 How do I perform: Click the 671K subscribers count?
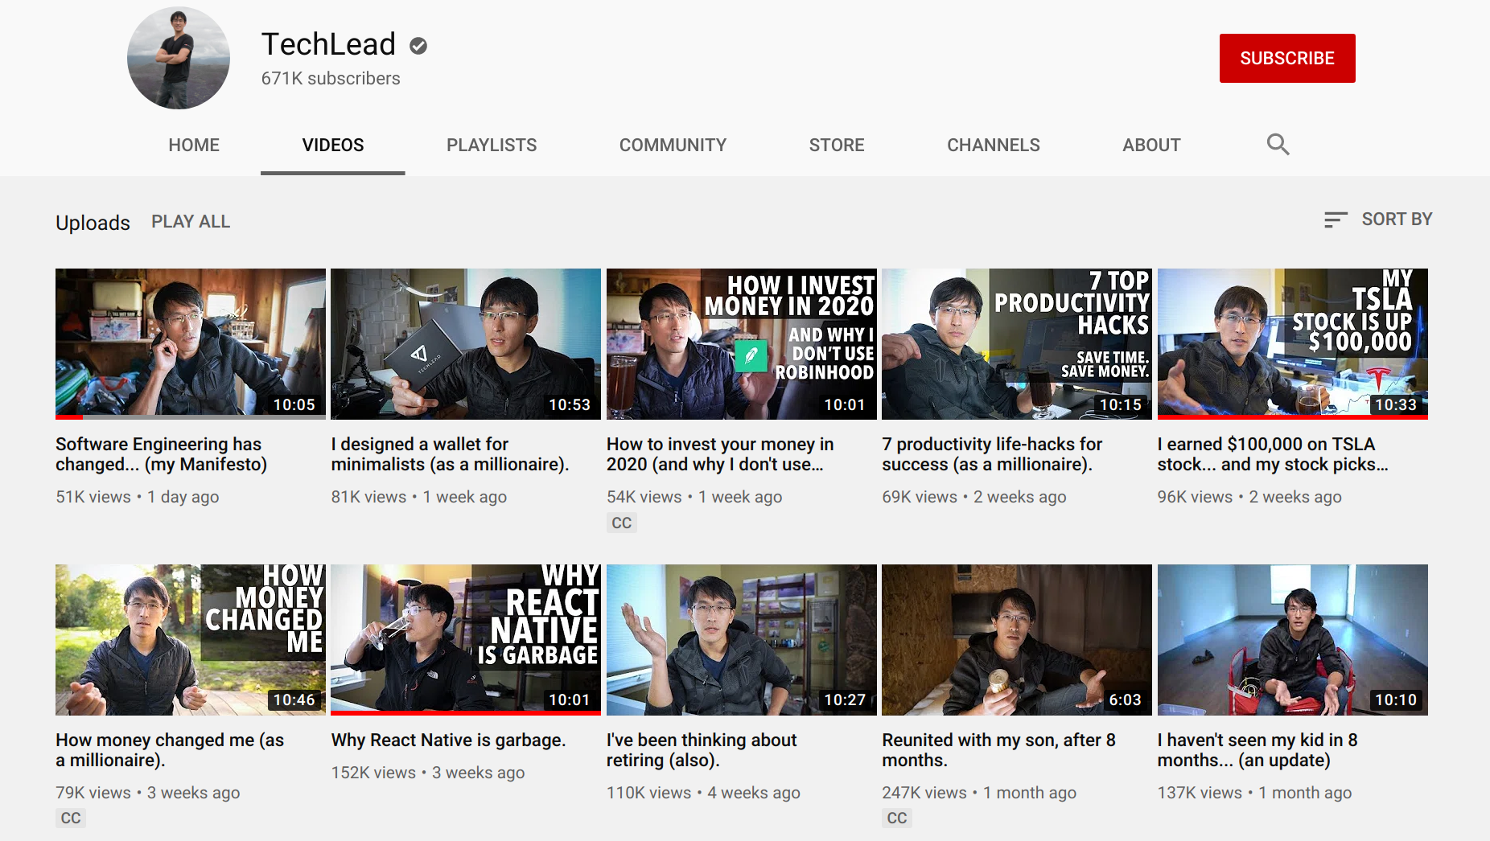331,79
